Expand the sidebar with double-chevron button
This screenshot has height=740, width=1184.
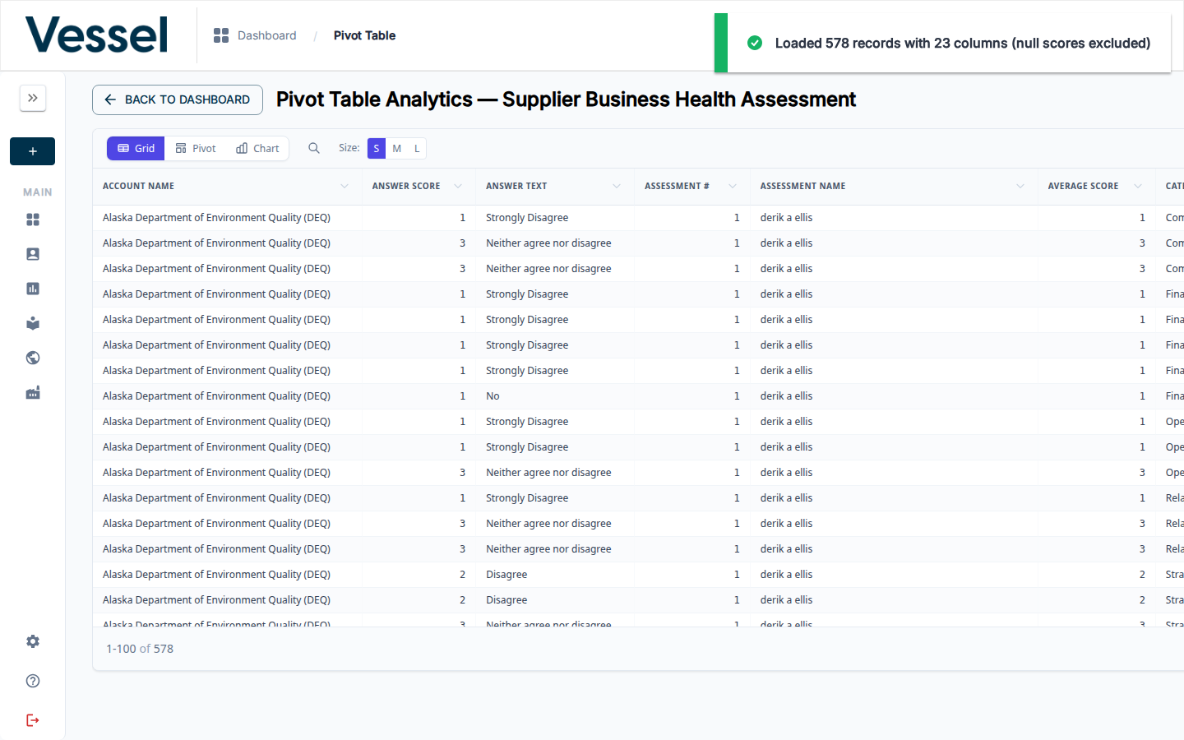tap(33, 98)
